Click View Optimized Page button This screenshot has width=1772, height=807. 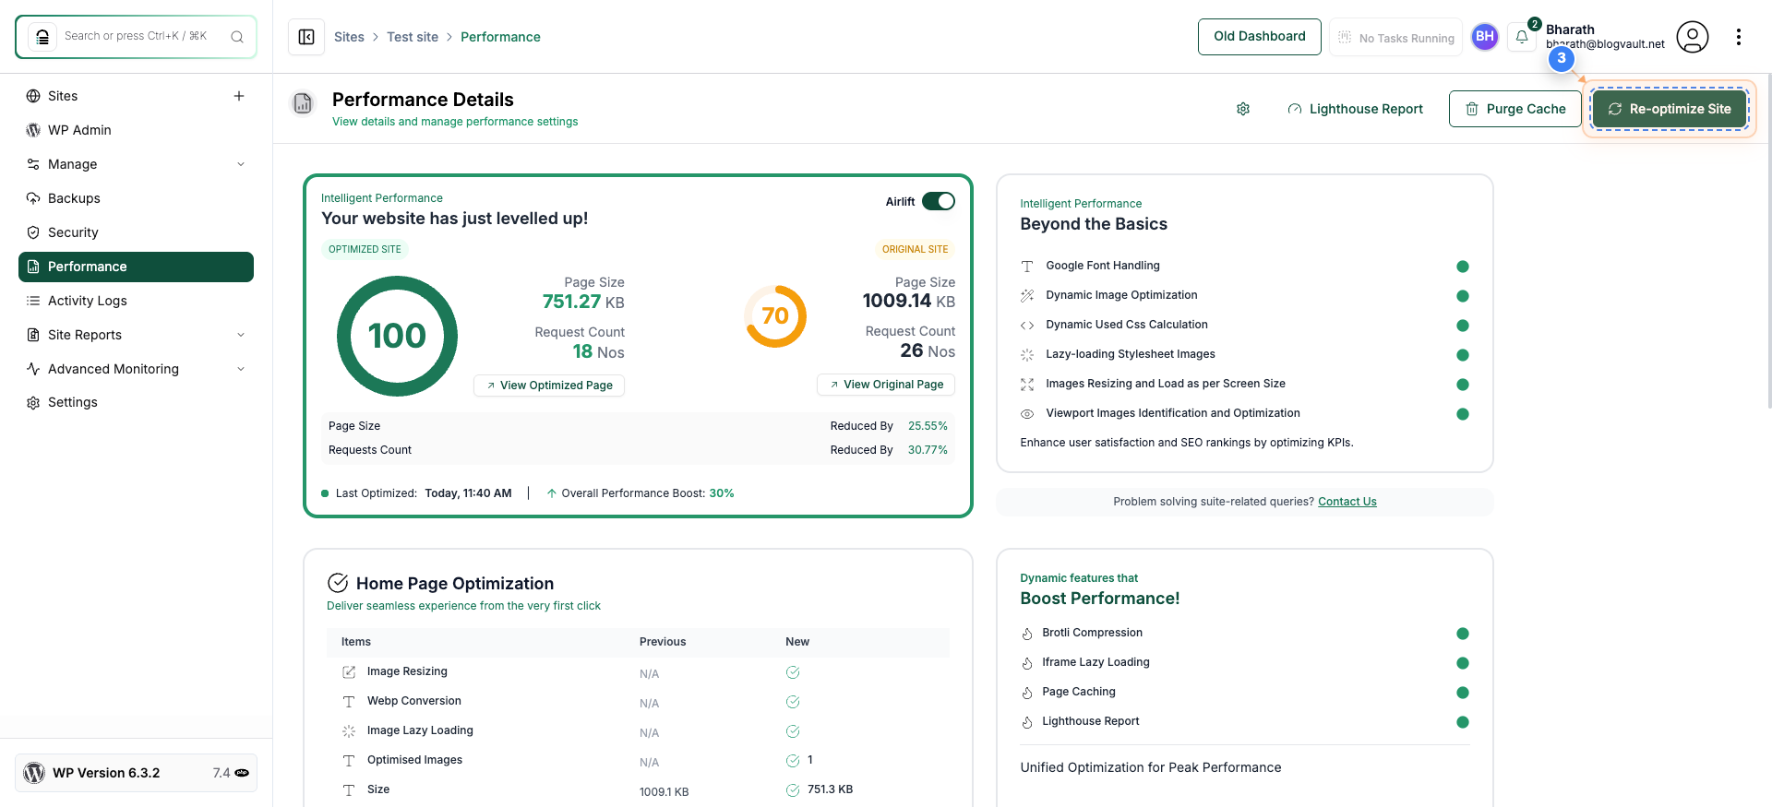pyautogui.click(x=549, y=386)
